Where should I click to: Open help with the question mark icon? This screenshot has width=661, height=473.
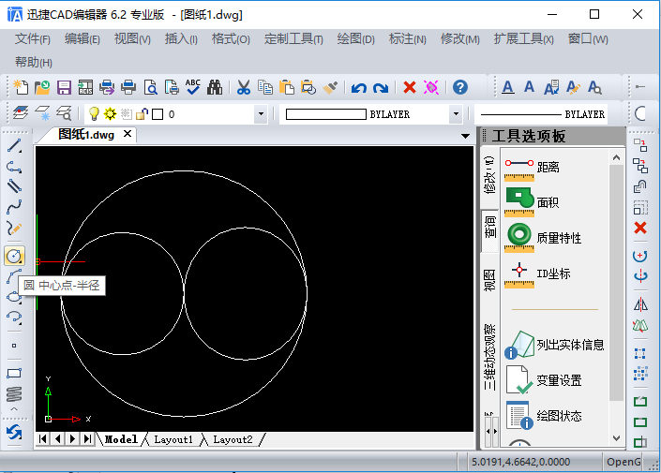coord(460,87)
